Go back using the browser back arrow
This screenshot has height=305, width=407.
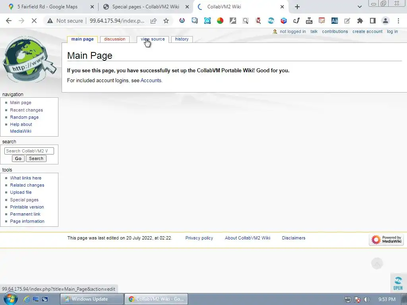pyautogui.click(x=9, y=21)
